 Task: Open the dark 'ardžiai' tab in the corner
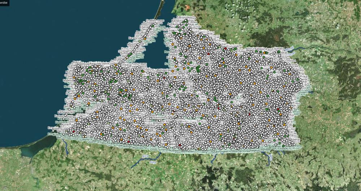[x=5, y=3]
